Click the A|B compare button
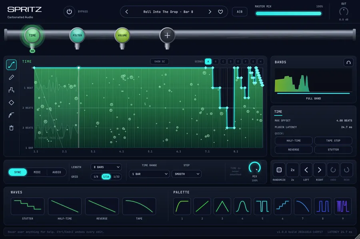Viewport: 360px width, 239px height. click(240, 12)
